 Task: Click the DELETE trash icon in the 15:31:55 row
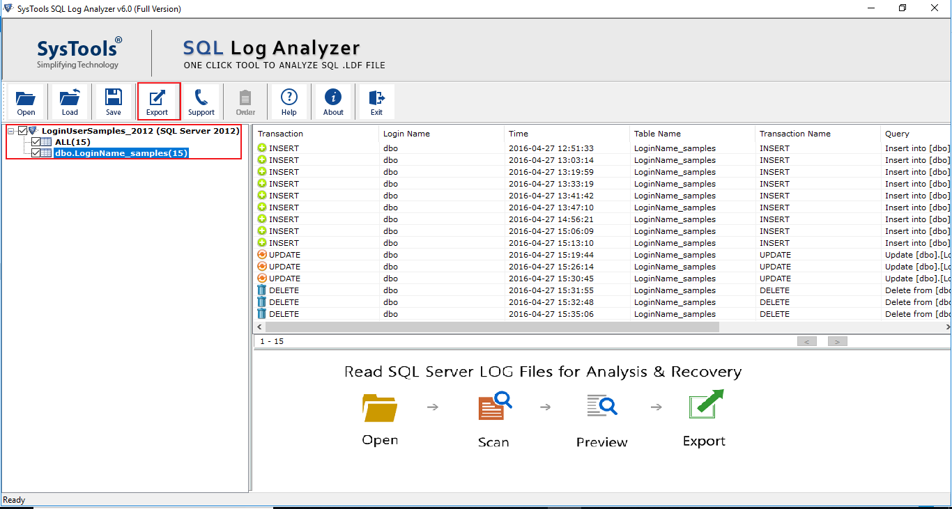[x=262, y=290]
